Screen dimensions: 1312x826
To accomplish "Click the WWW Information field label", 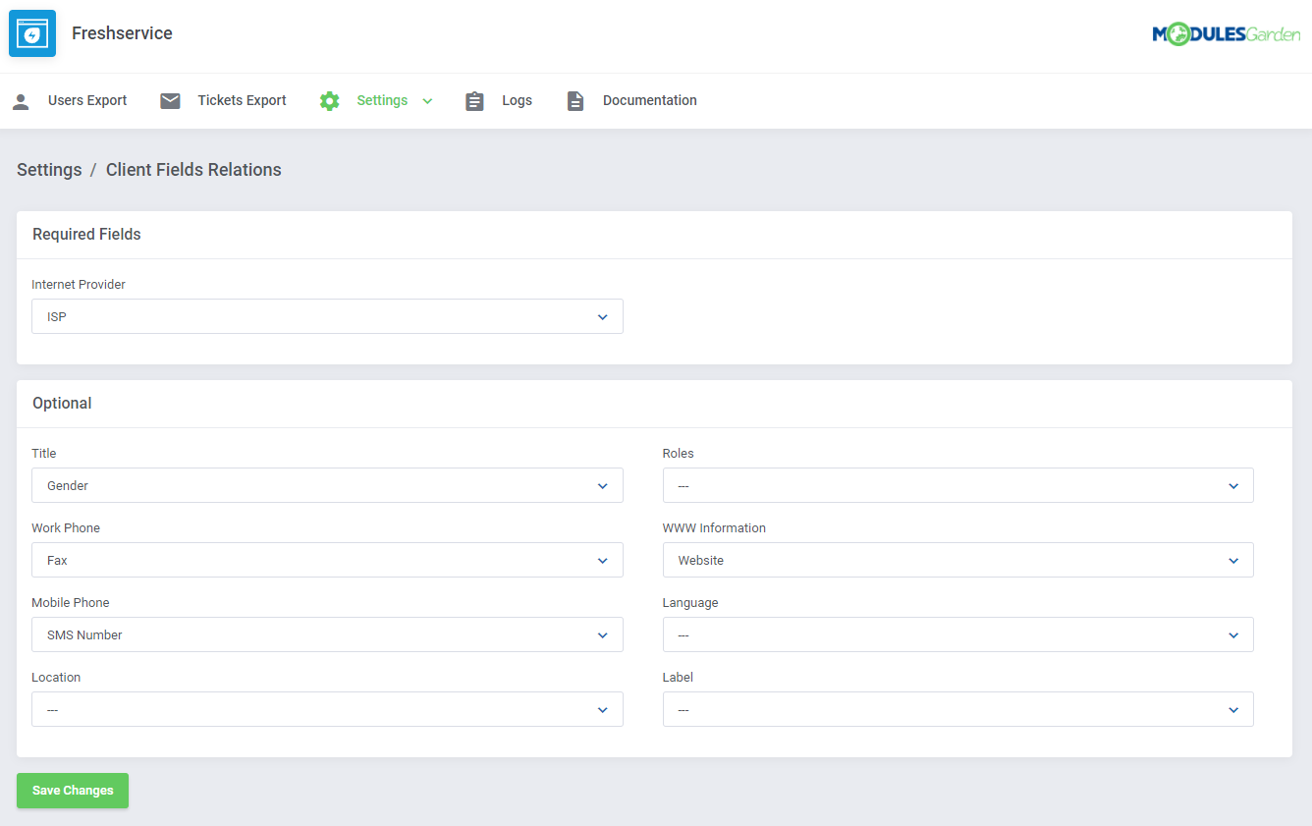I will pos(714,528).
